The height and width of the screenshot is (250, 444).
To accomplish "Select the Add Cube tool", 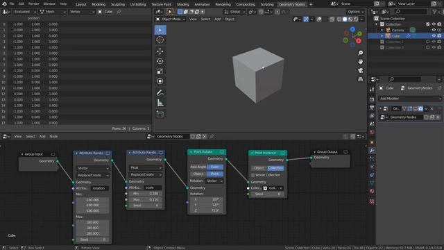I will [160, 114].
